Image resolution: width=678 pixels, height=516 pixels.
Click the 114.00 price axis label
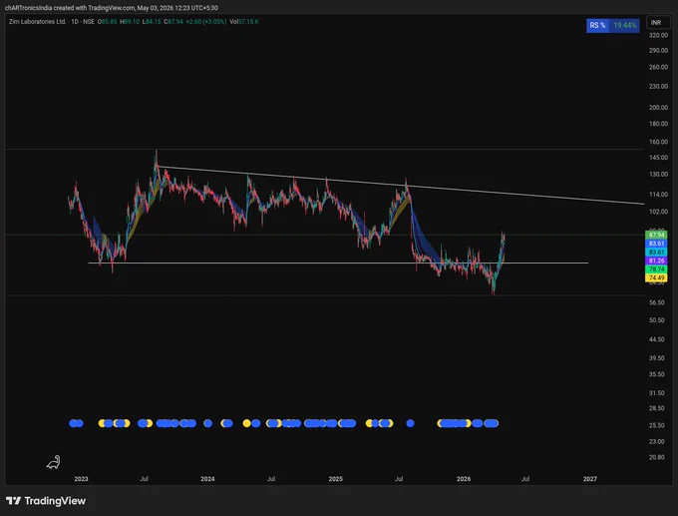(x=658, y=195)
